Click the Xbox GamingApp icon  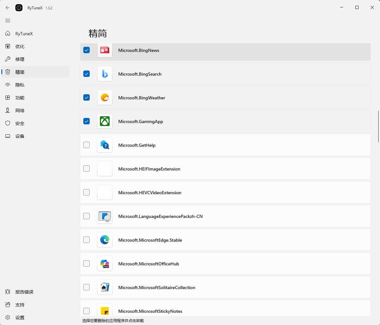(x=105, y=121)
